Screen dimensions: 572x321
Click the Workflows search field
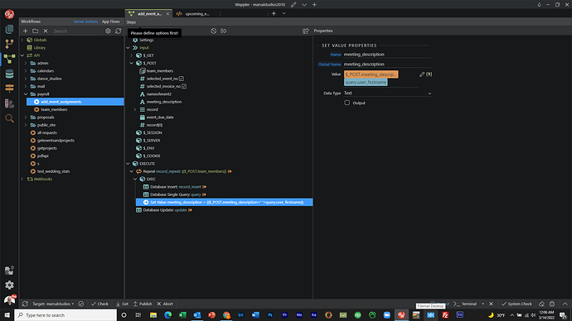[76, 31]
